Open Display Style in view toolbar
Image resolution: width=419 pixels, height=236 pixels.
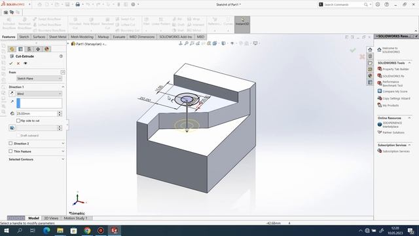click(x=224, y=43)
